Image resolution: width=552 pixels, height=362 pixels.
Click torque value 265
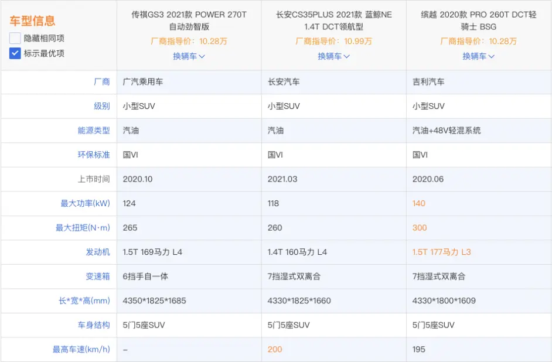click(130, 228)
